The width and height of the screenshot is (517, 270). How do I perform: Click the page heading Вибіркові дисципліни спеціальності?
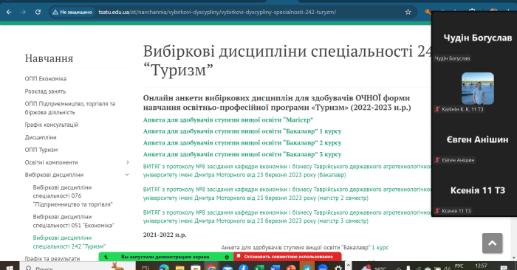coord(287,60)
